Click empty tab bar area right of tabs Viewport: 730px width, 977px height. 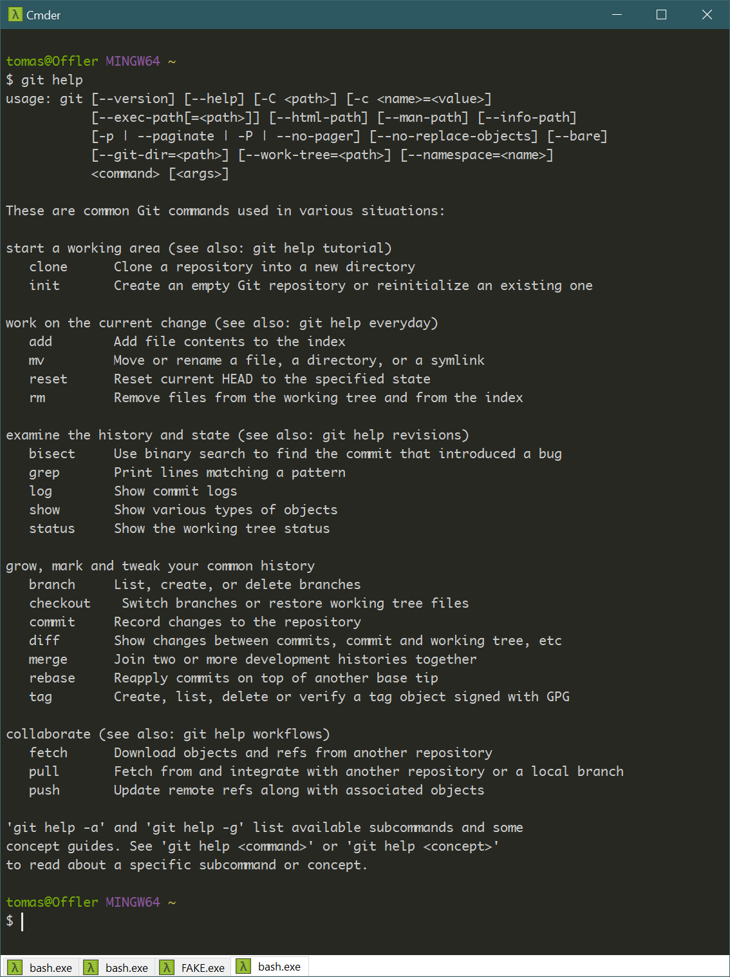(x=515, y=967)
